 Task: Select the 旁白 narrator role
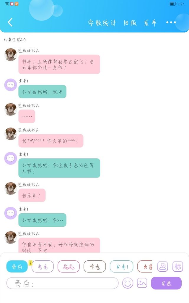point(17,267)
